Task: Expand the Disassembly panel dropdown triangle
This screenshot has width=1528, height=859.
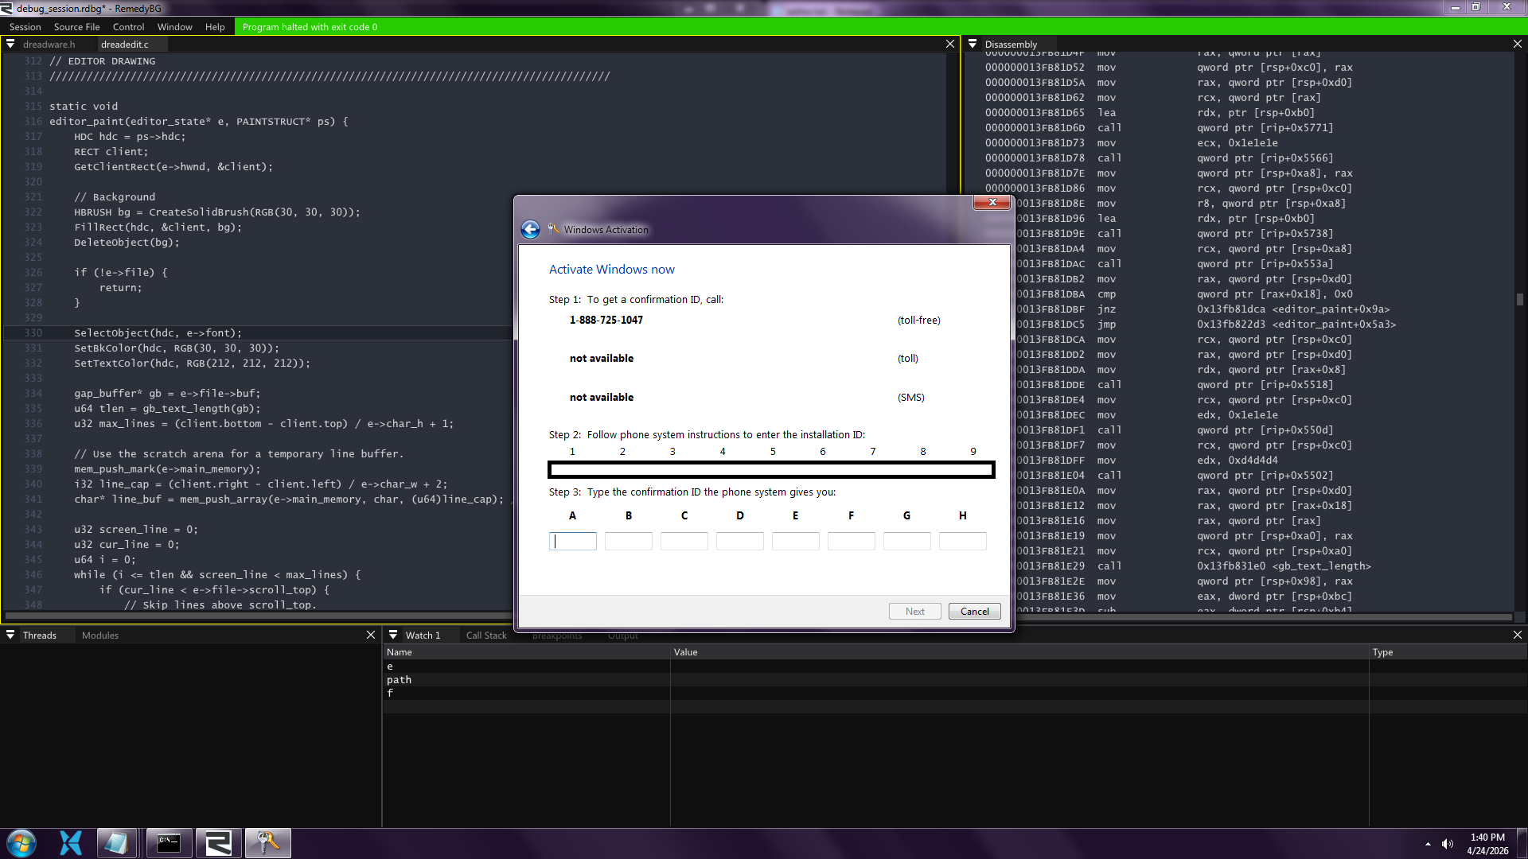Action: click(973, 44)
